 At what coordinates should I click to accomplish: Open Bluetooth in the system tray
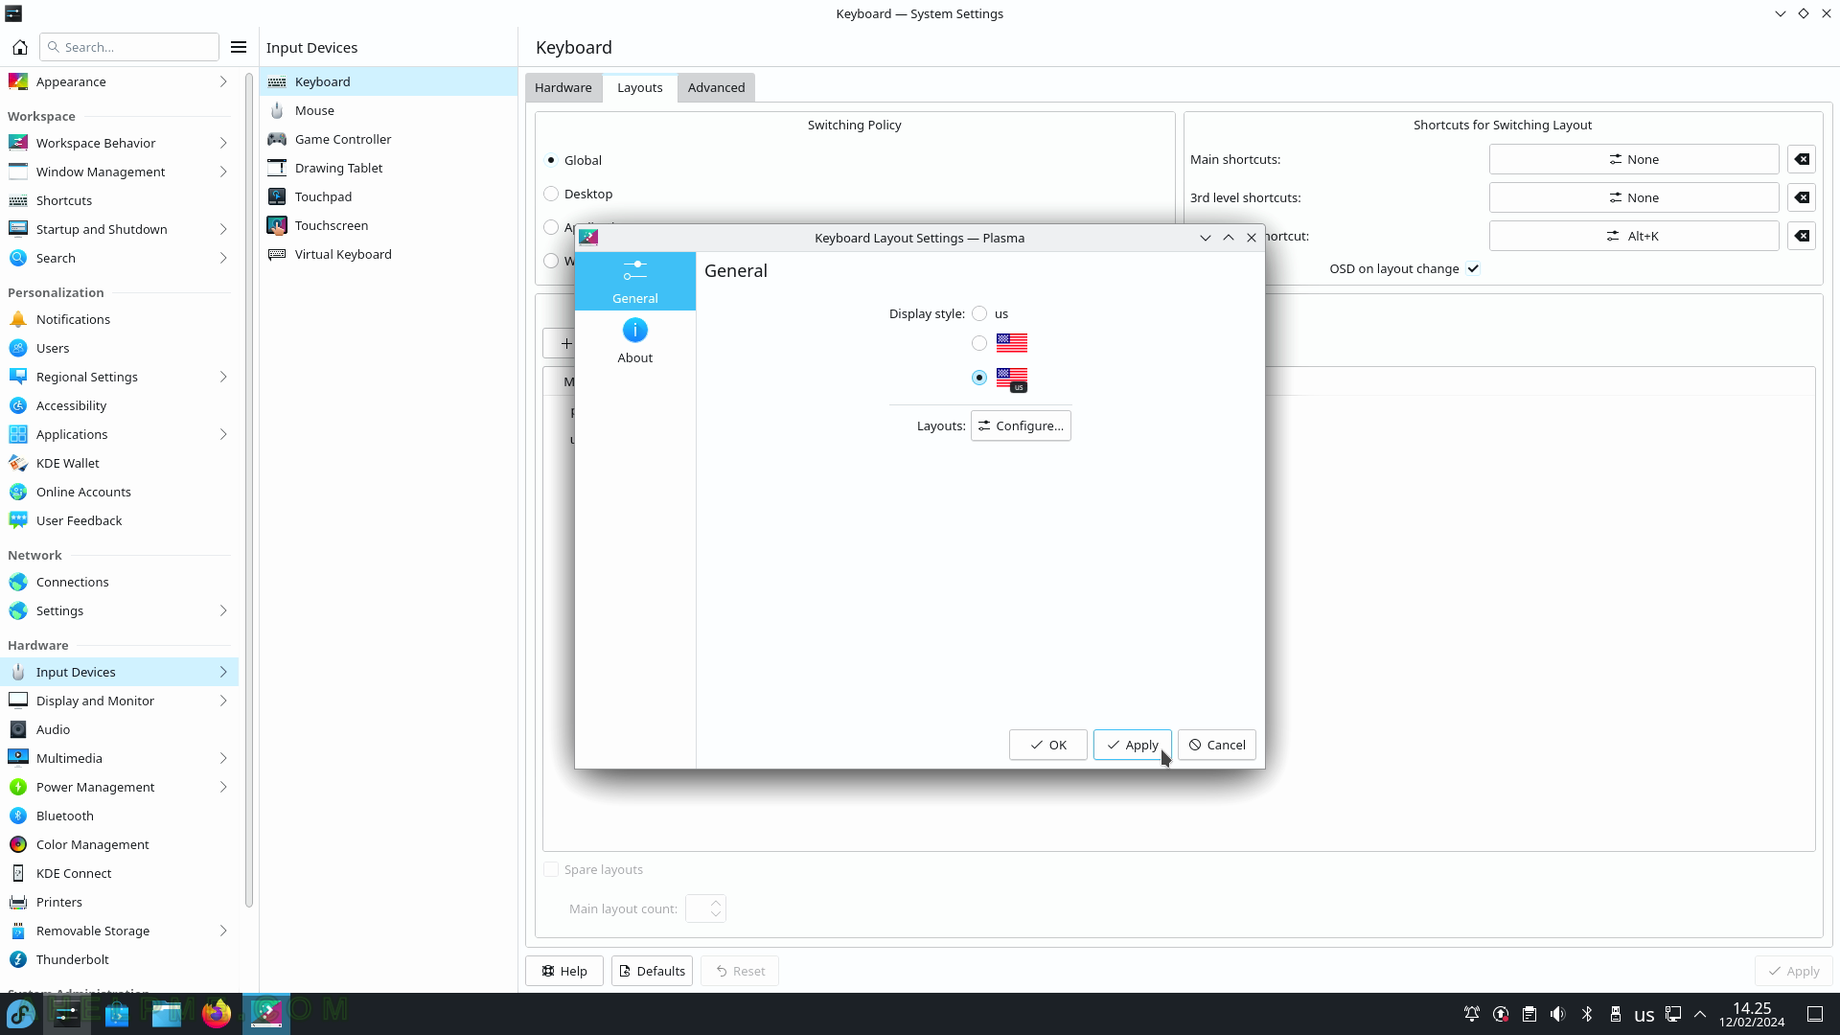[1587, 1014]
